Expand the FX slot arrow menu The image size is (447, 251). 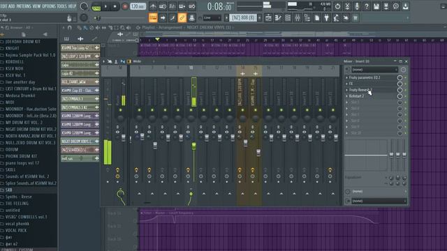coord(347,84)
